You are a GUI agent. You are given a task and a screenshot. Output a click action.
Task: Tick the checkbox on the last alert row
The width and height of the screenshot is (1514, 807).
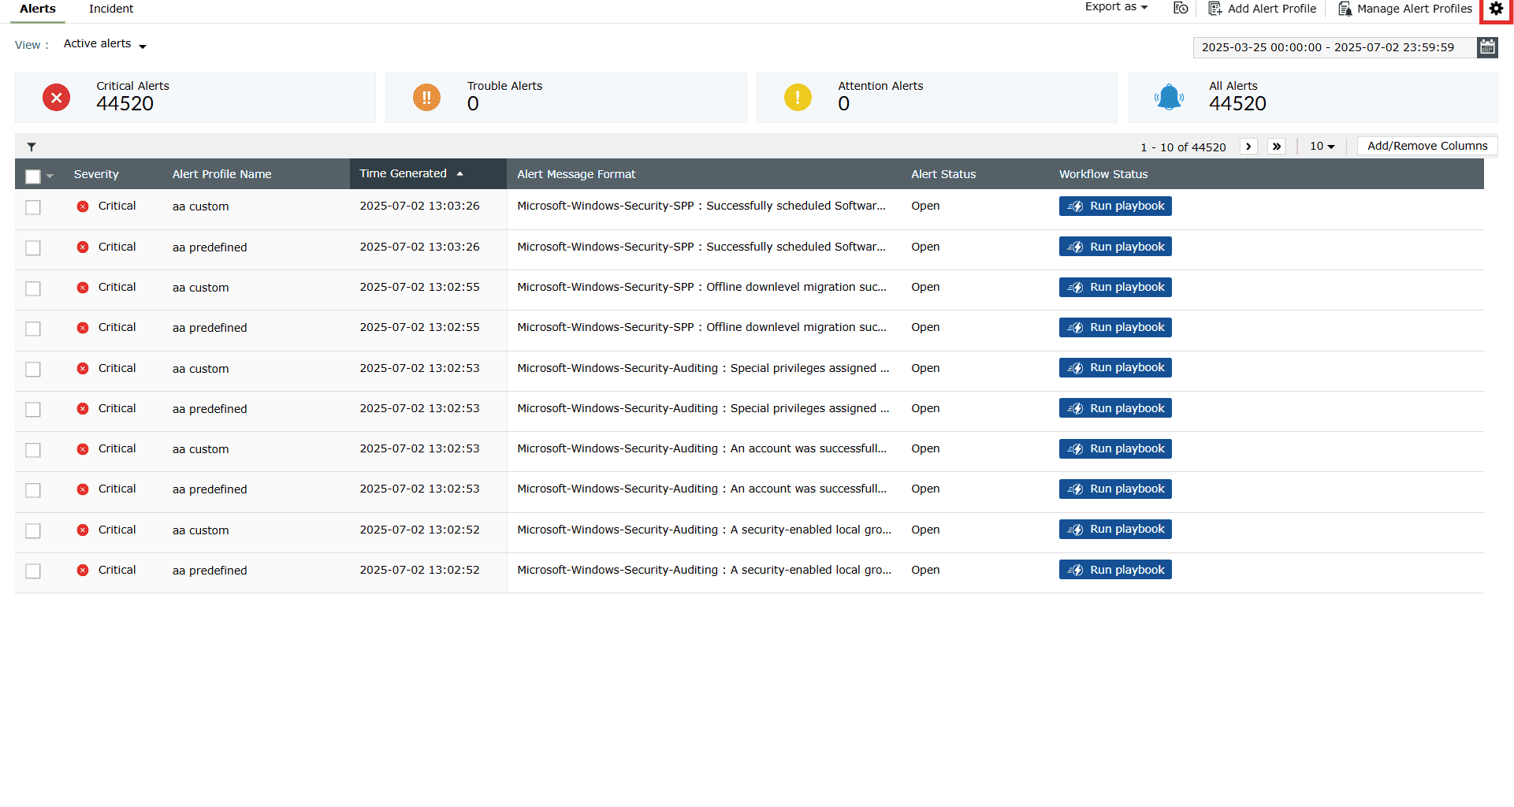click(32, 571)
